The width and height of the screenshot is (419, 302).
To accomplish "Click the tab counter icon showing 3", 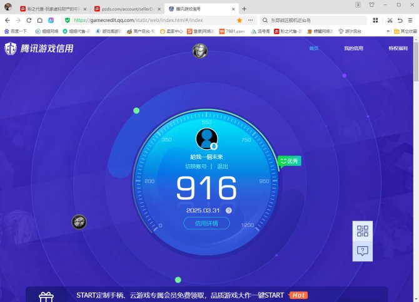I will 358,4.
